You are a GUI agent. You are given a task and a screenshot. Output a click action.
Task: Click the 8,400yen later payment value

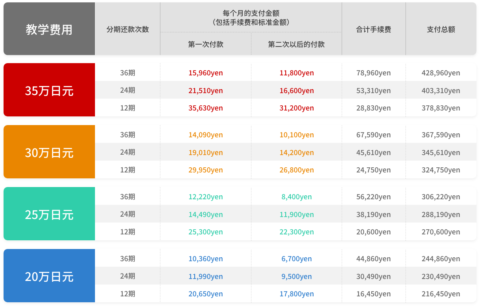click(297, 197)
